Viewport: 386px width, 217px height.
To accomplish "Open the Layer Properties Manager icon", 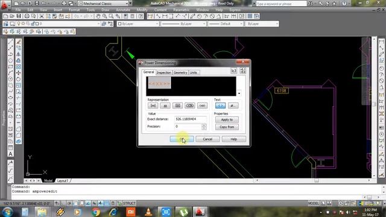I will tap(5, 24).
